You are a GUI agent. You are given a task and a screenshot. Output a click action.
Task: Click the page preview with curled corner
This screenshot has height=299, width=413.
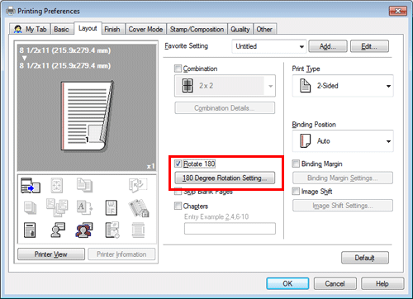coord(87,116)
